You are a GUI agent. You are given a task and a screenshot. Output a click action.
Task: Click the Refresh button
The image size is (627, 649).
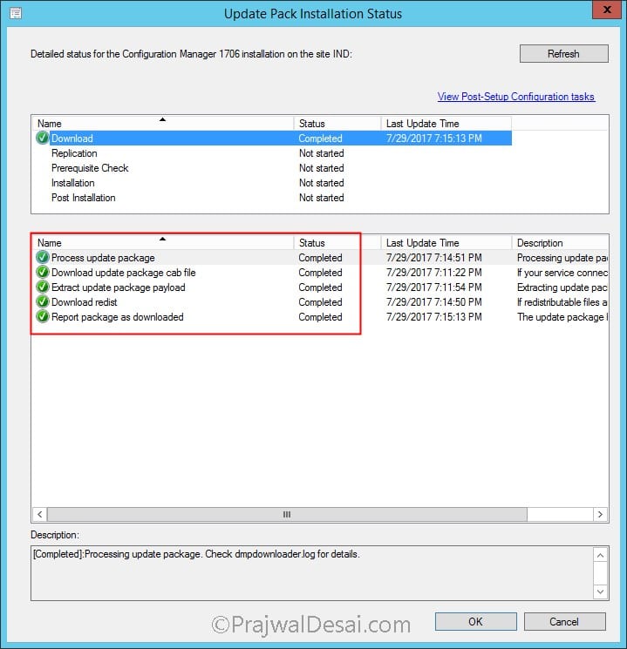[563, 54]
